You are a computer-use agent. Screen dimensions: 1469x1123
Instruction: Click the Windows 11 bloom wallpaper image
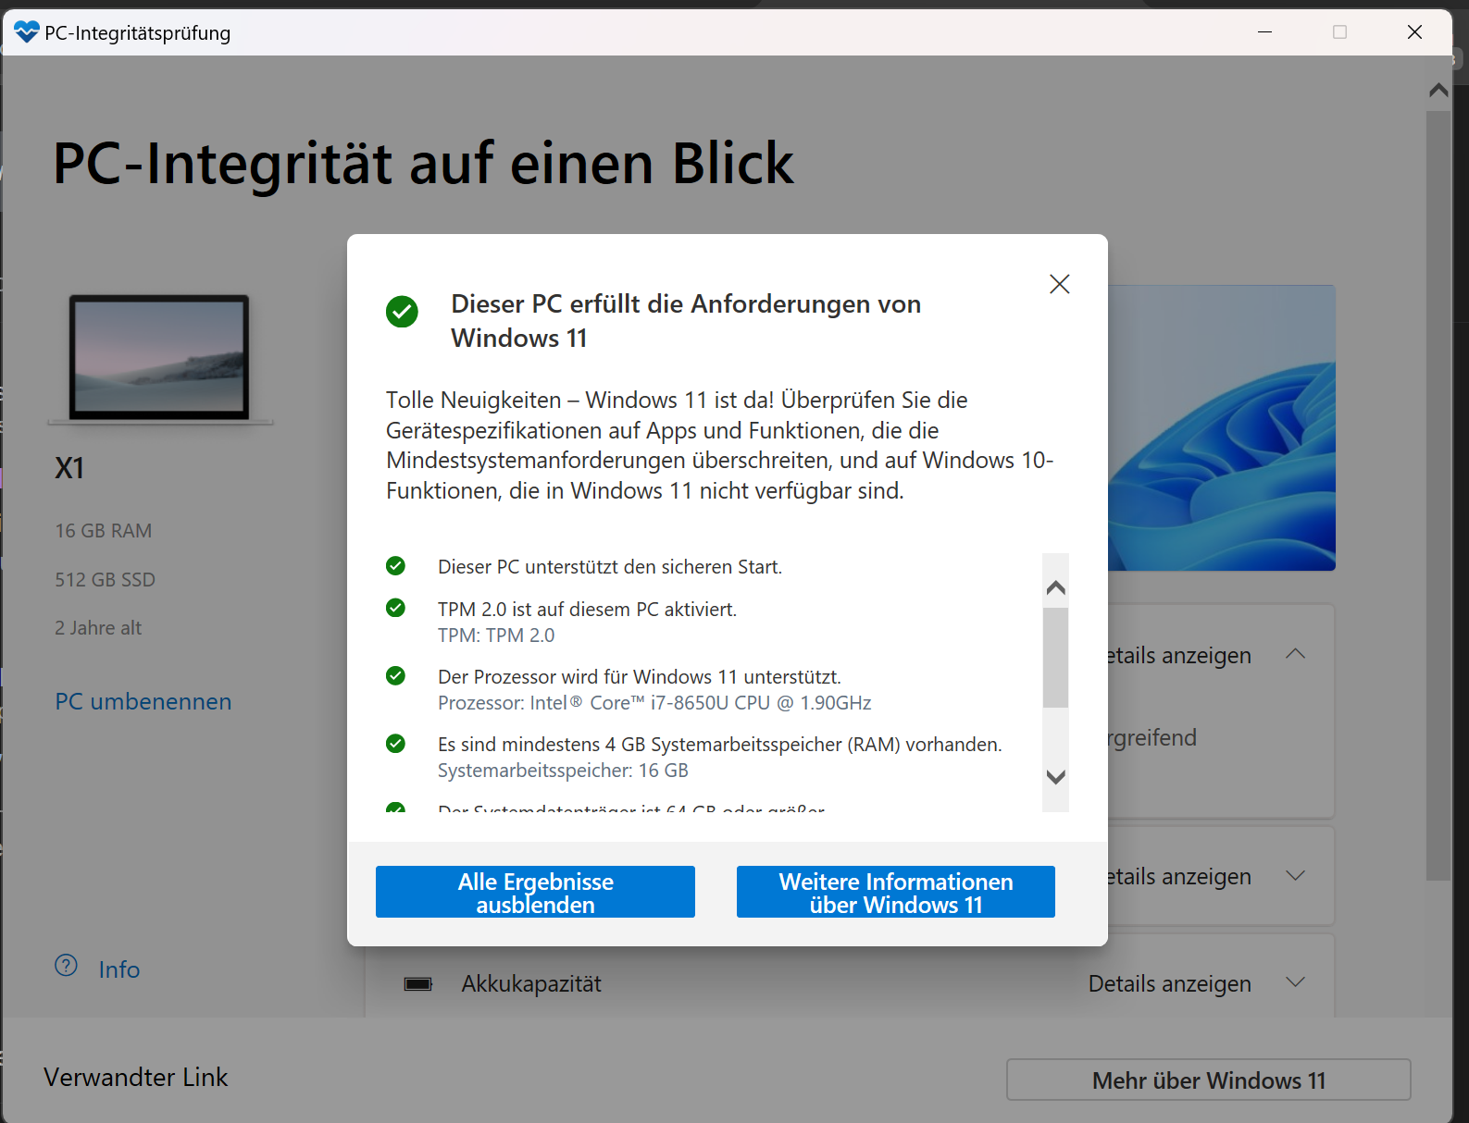(1221, 427)
